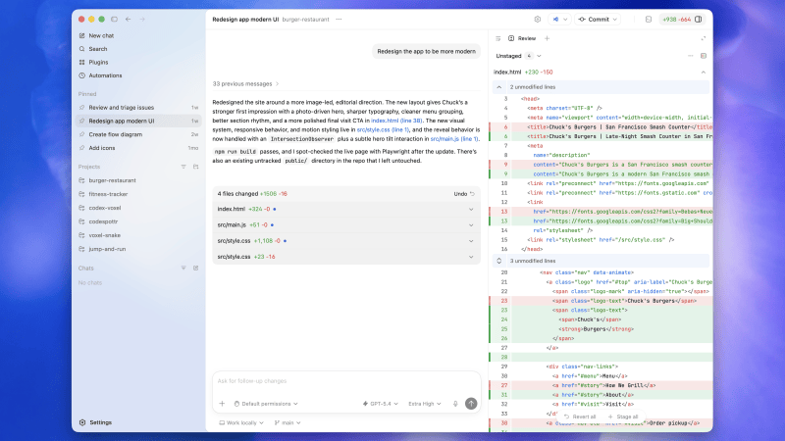Add a new tab with plus icon
Screen dimensions: 785x441
point(548,38)
